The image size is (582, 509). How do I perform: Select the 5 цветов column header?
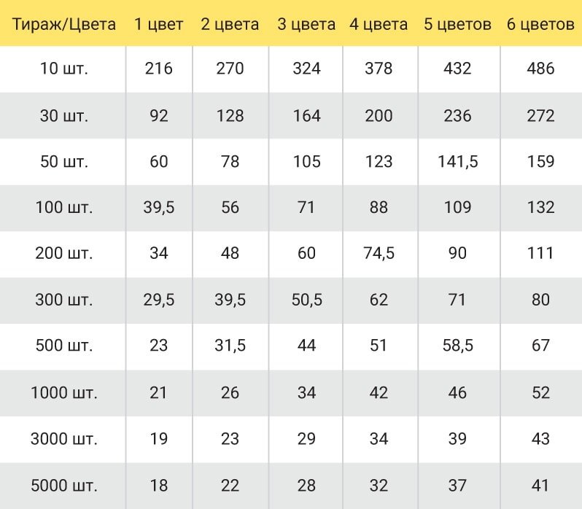point(458,25)
